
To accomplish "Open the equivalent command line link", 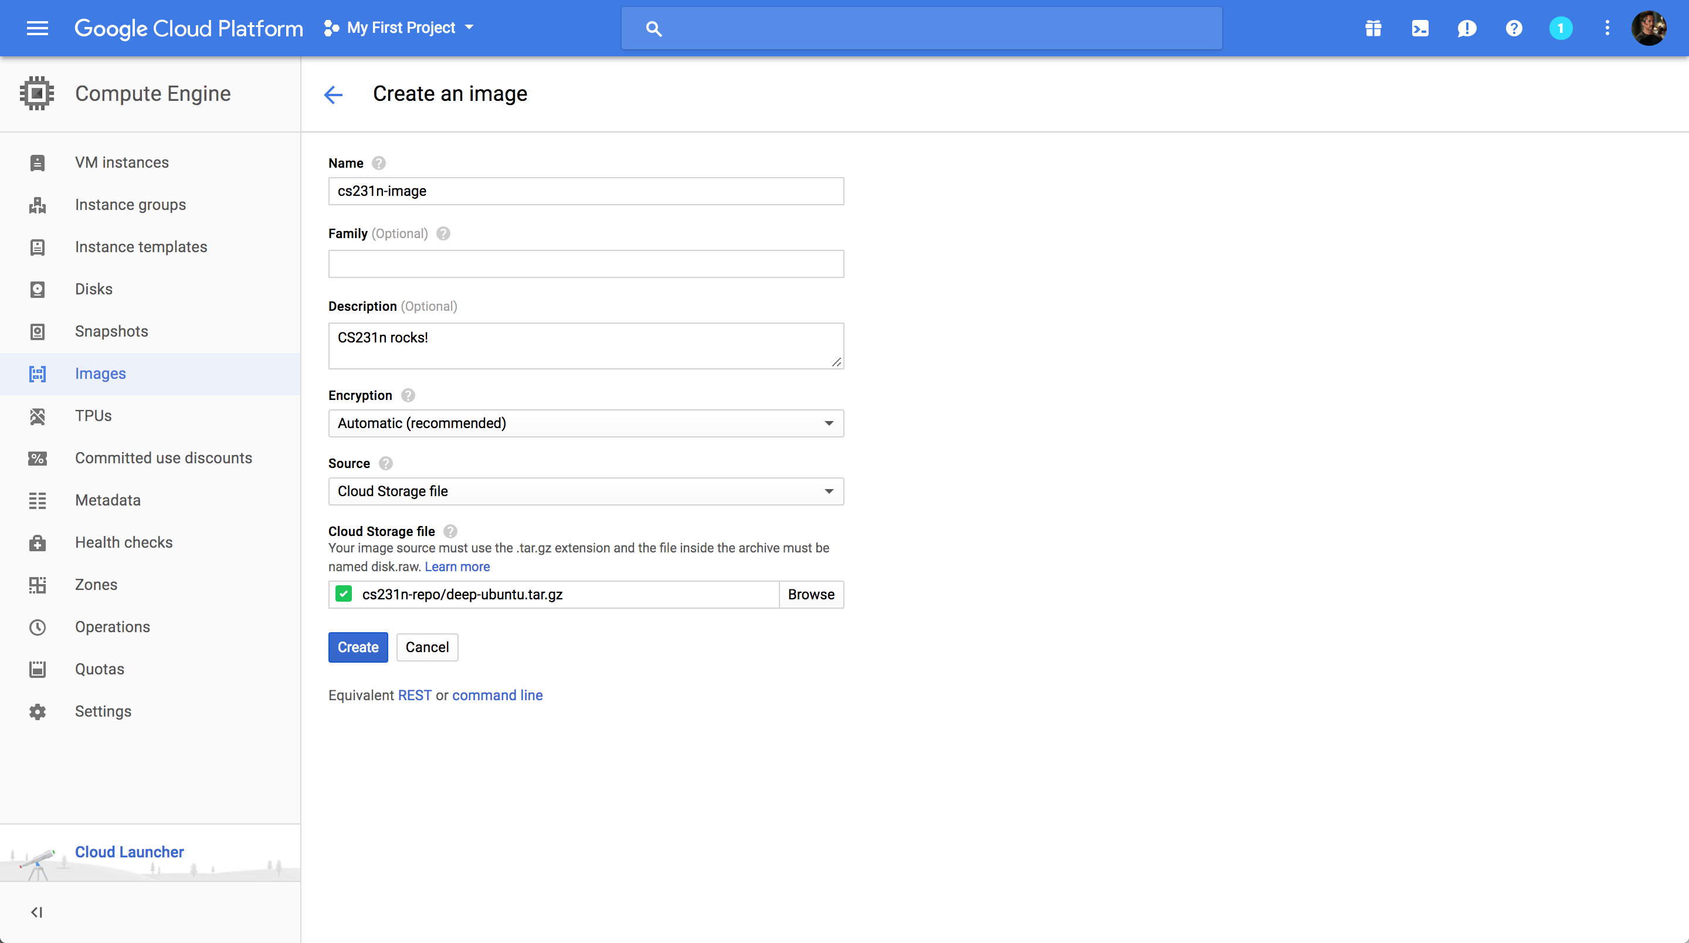I will click(x=498, y=695).
